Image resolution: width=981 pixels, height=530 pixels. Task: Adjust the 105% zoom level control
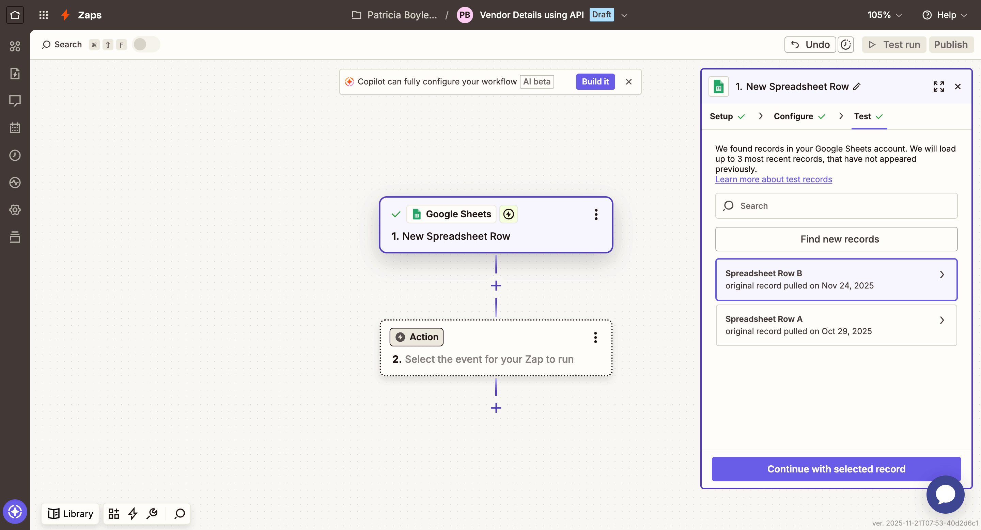pos(884,15)
